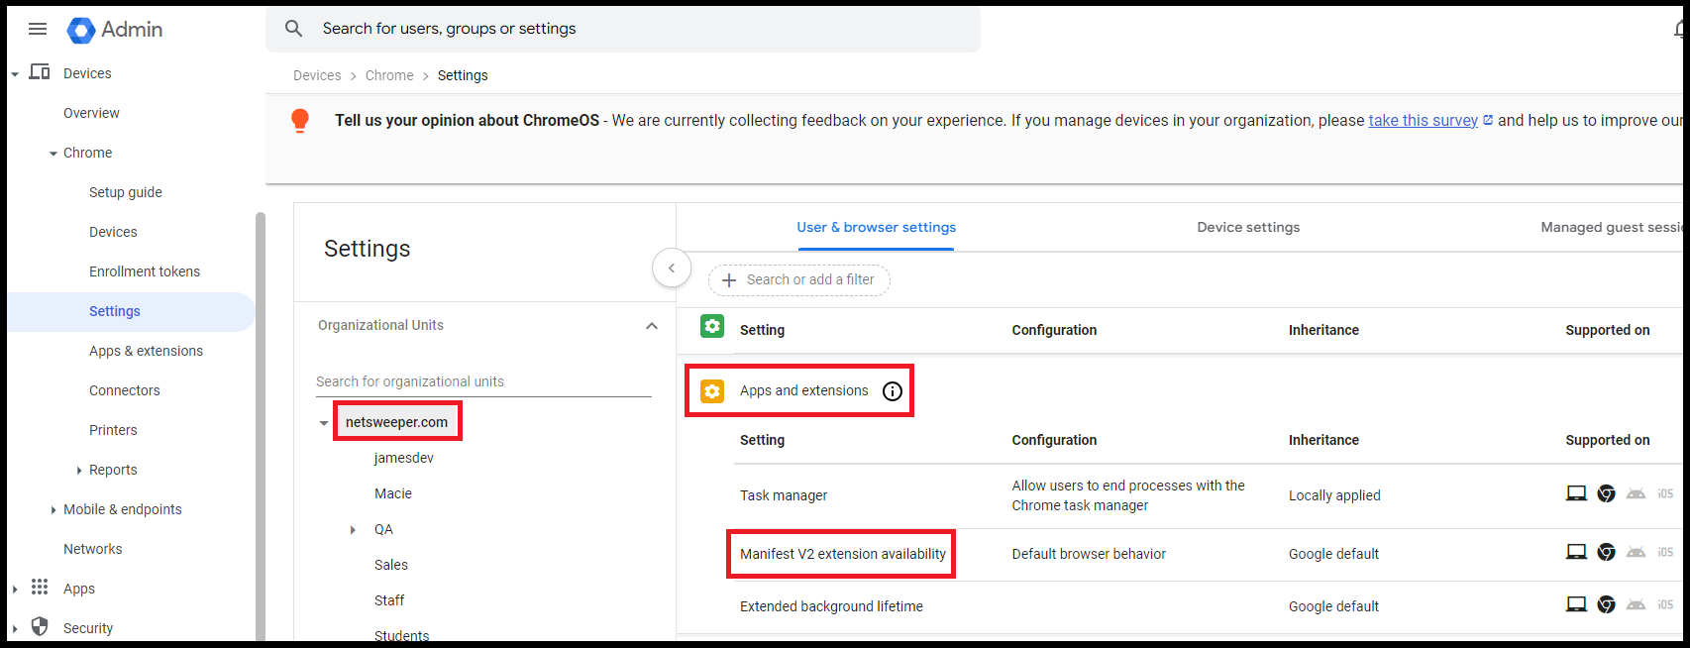Select the Sales organizational unit
Image resolution: width=1690 pixels, height=648 pixels.
pyautogui.click(x=391, y=565)
